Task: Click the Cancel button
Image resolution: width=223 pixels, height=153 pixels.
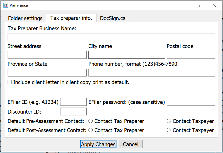Action: 131,144
